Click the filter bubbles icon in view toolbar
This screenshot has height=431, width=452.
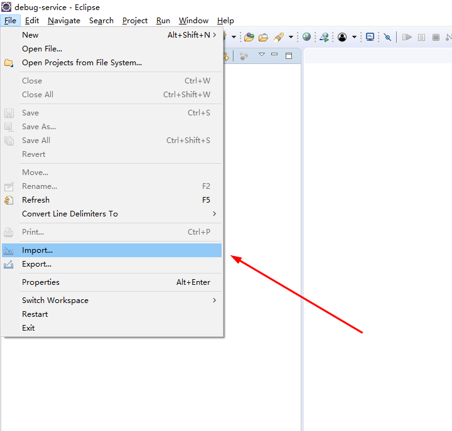[x=244, y=56]
